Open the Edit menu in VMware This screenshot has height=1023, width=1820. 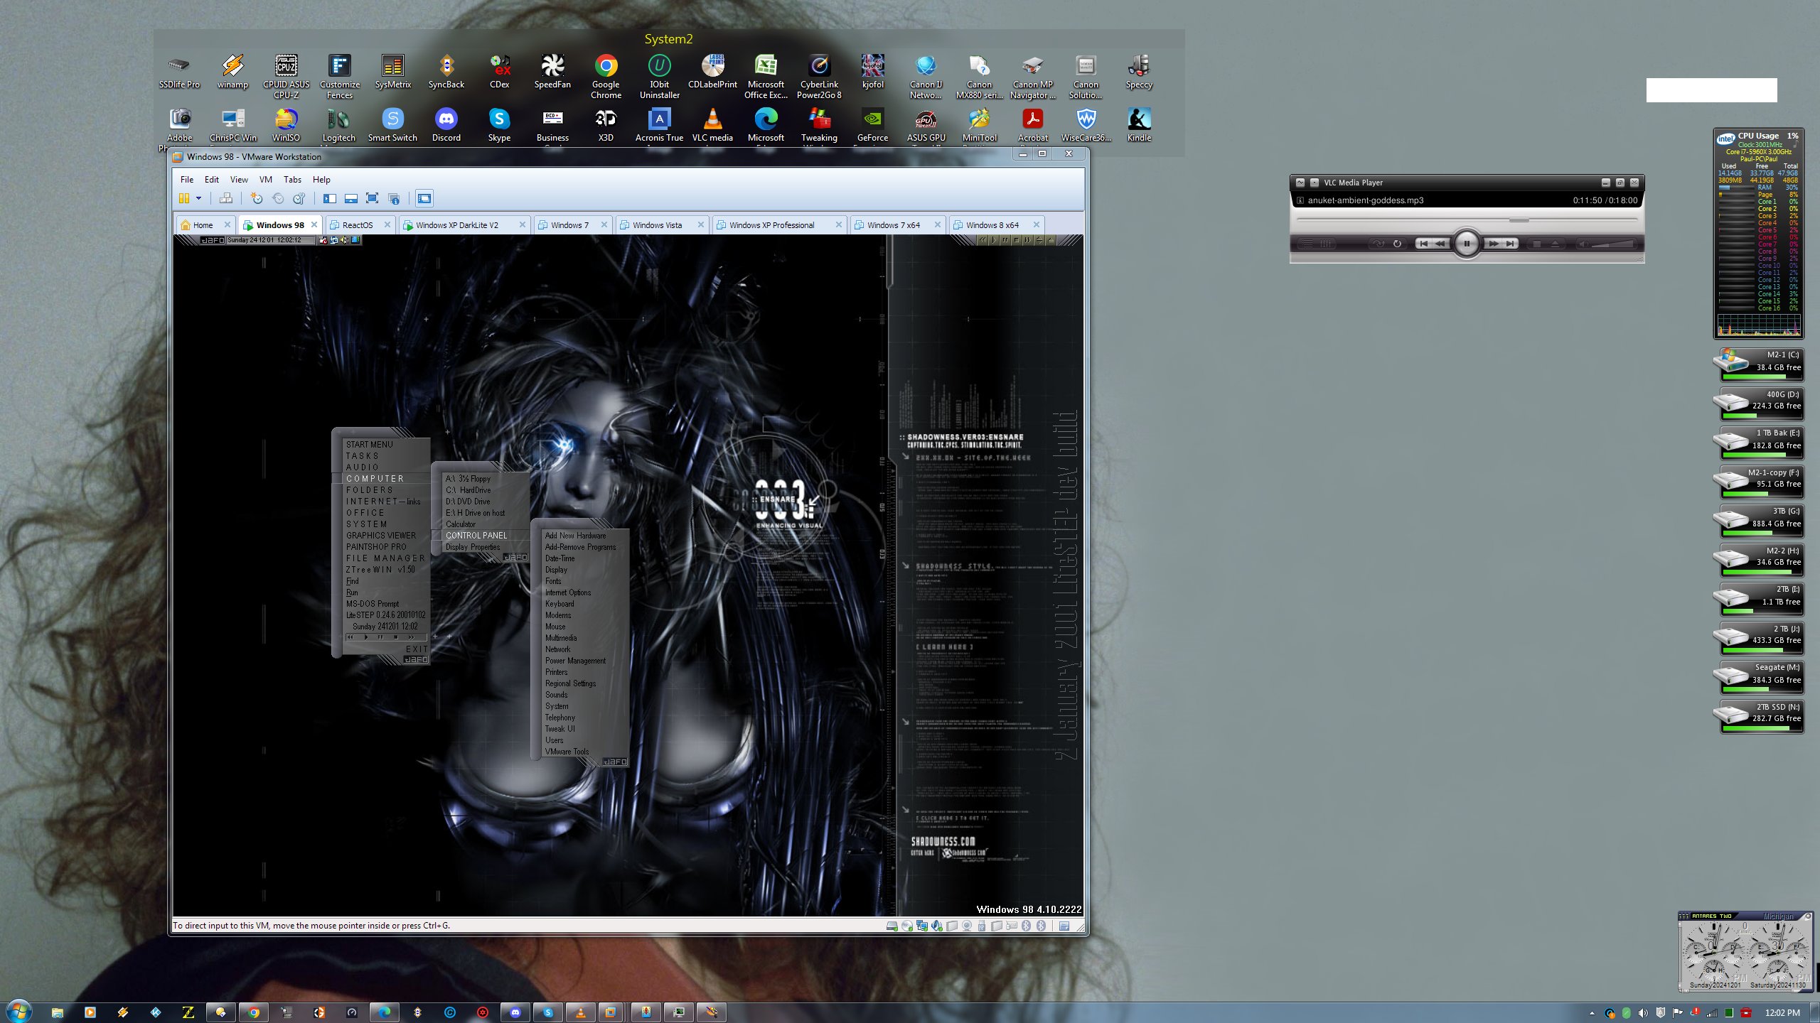(212, 180)
